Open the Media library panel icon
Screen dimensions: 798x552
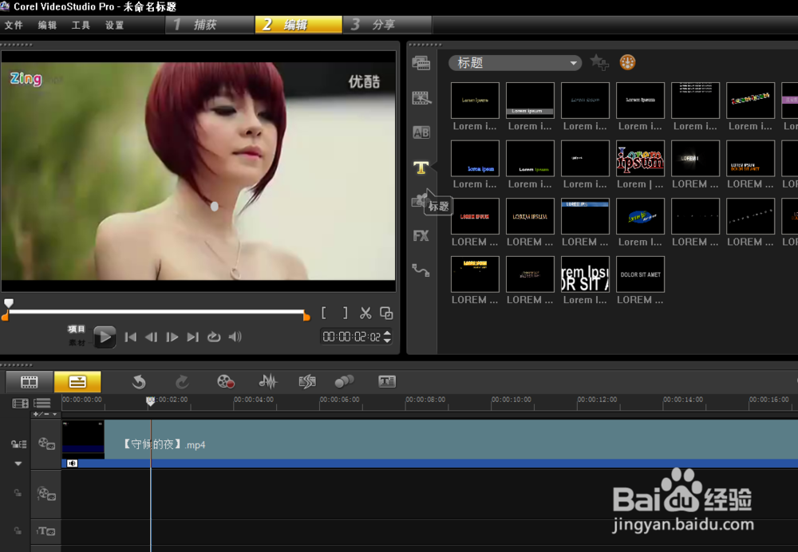(421, 63)
